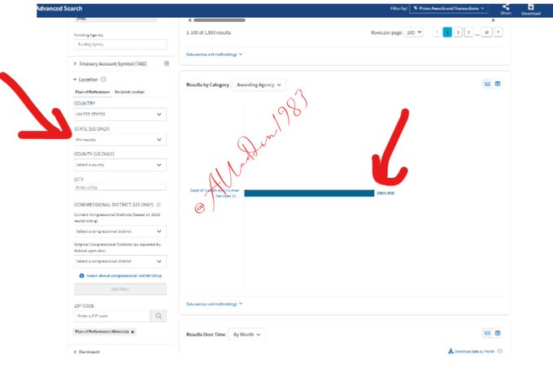Screen dimensions: 553x368
Task: Click the Share icon in the header
Action: coord(506,6)
